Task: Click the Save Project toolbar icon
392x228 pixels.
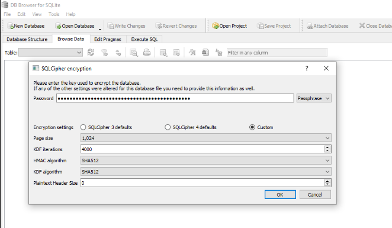Action: 261,26
